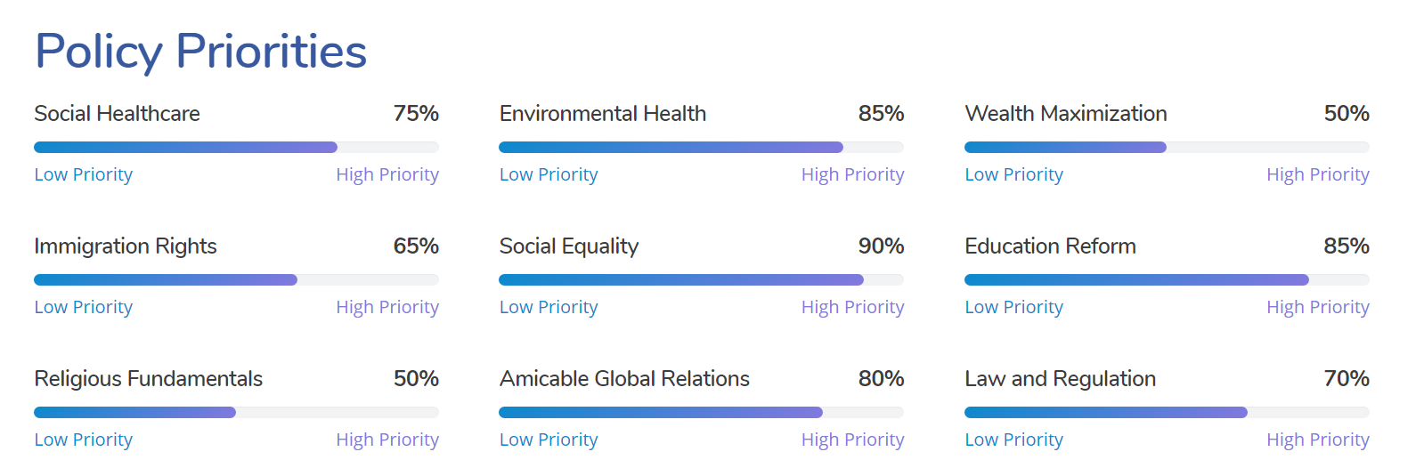
Task: Click the Social Healthcare progress bar
Action: tap(236, 147)
